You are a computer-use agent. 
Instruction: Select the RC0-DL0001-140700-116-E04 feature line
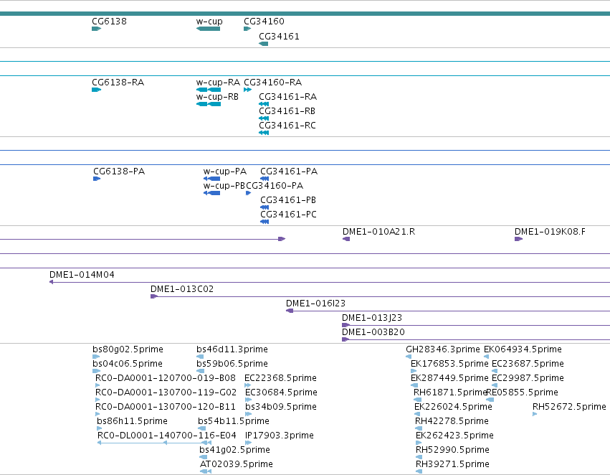(154, 443)
